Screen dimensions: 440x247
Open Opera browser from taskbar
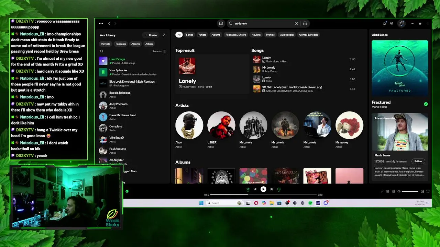click(256, 203)
